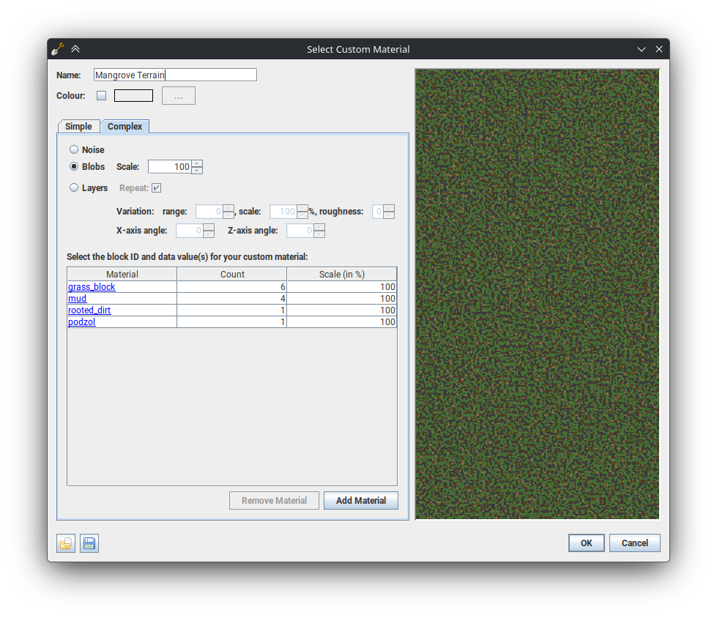Click the shovel icon in the title bar
Image resolution: width=717 pixels, height=618 pixels.
tap(58, 48)
